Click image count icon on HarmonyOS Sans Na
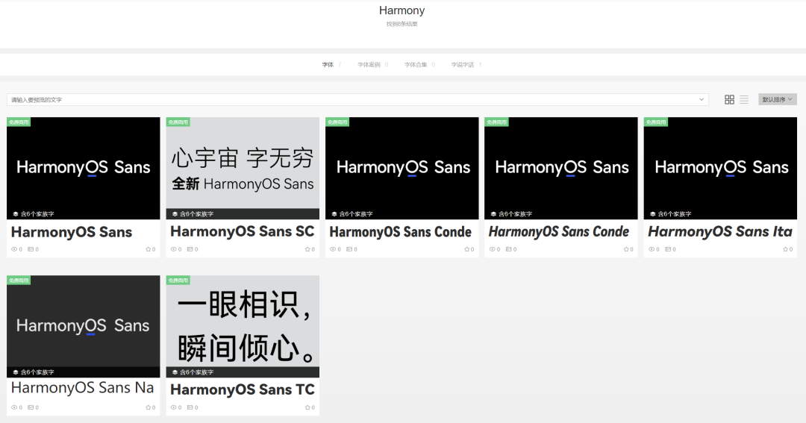This screenshot has width=806, height=423. point(31,407)
